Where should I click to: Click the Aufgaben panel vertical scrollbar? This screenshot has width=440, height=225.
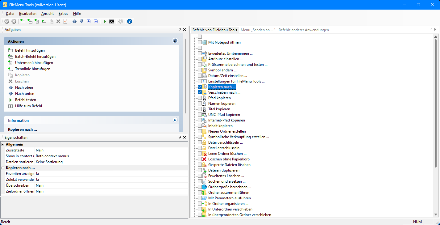[x=186, y=76]
